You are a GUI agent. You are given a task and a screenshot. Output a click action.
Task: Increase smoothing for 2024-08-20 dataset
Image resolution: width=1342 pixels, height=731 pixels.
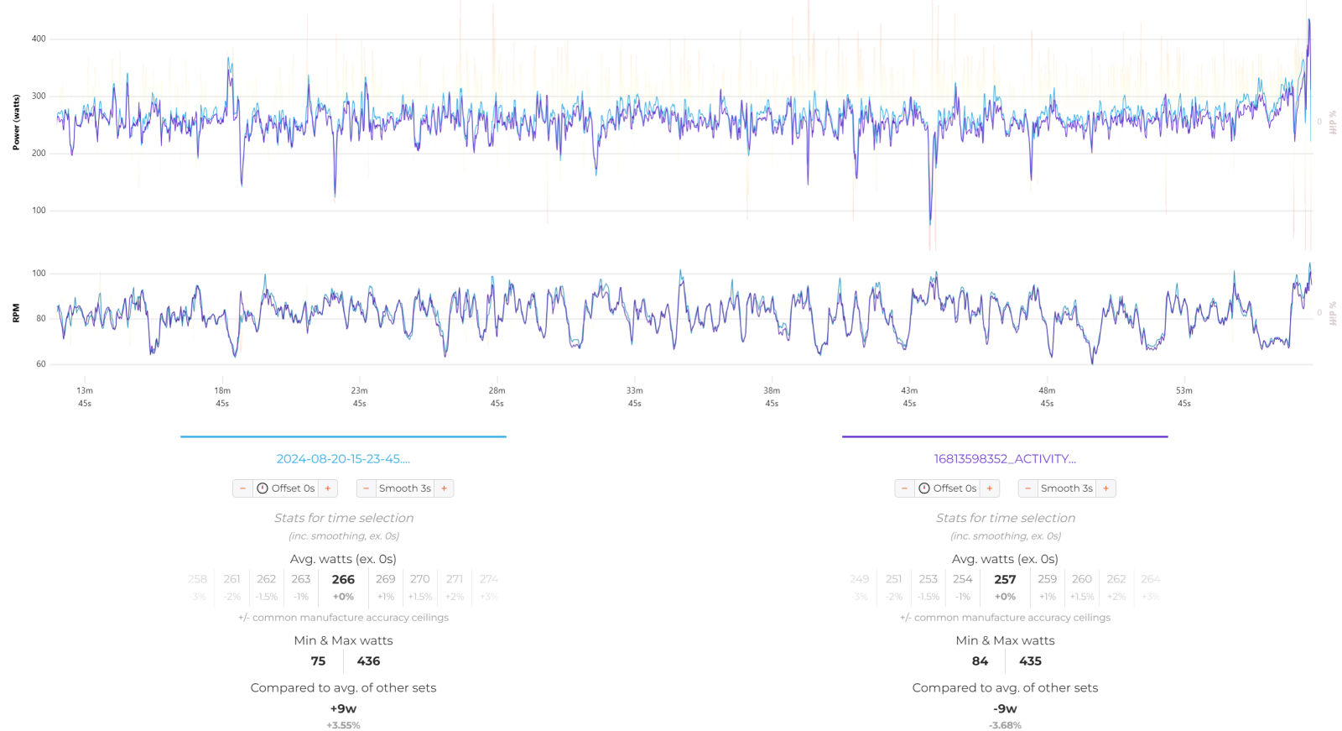(444, 488)
